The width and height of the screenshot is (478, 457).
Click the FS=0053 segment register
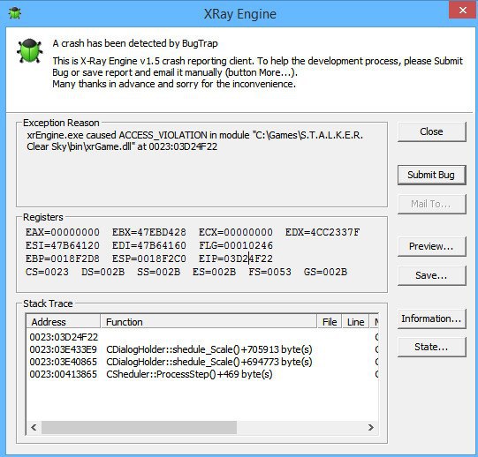click(269, 272)
